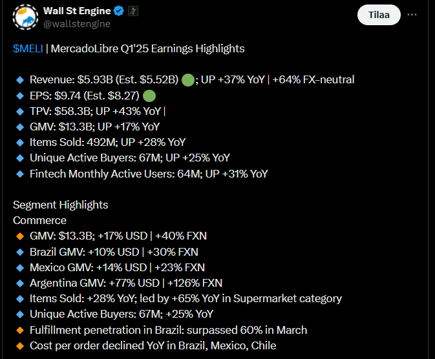
Task: Click the Segment Highlights heading text
Action: click(61, 205)
